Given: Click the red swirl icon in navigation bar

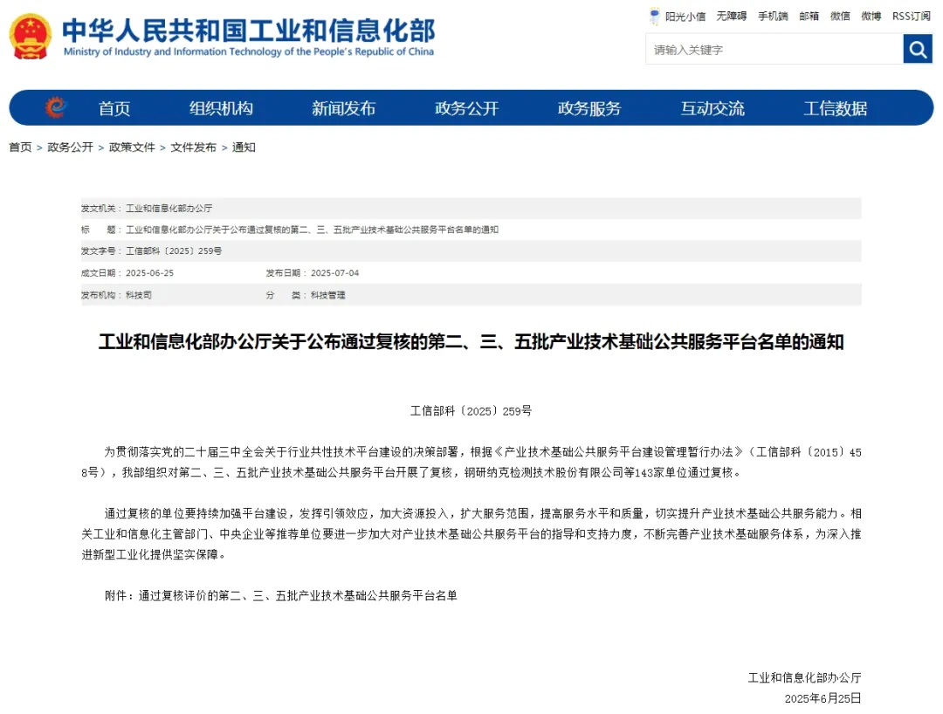Looking at the screenshot, I should tap(56, 107).
